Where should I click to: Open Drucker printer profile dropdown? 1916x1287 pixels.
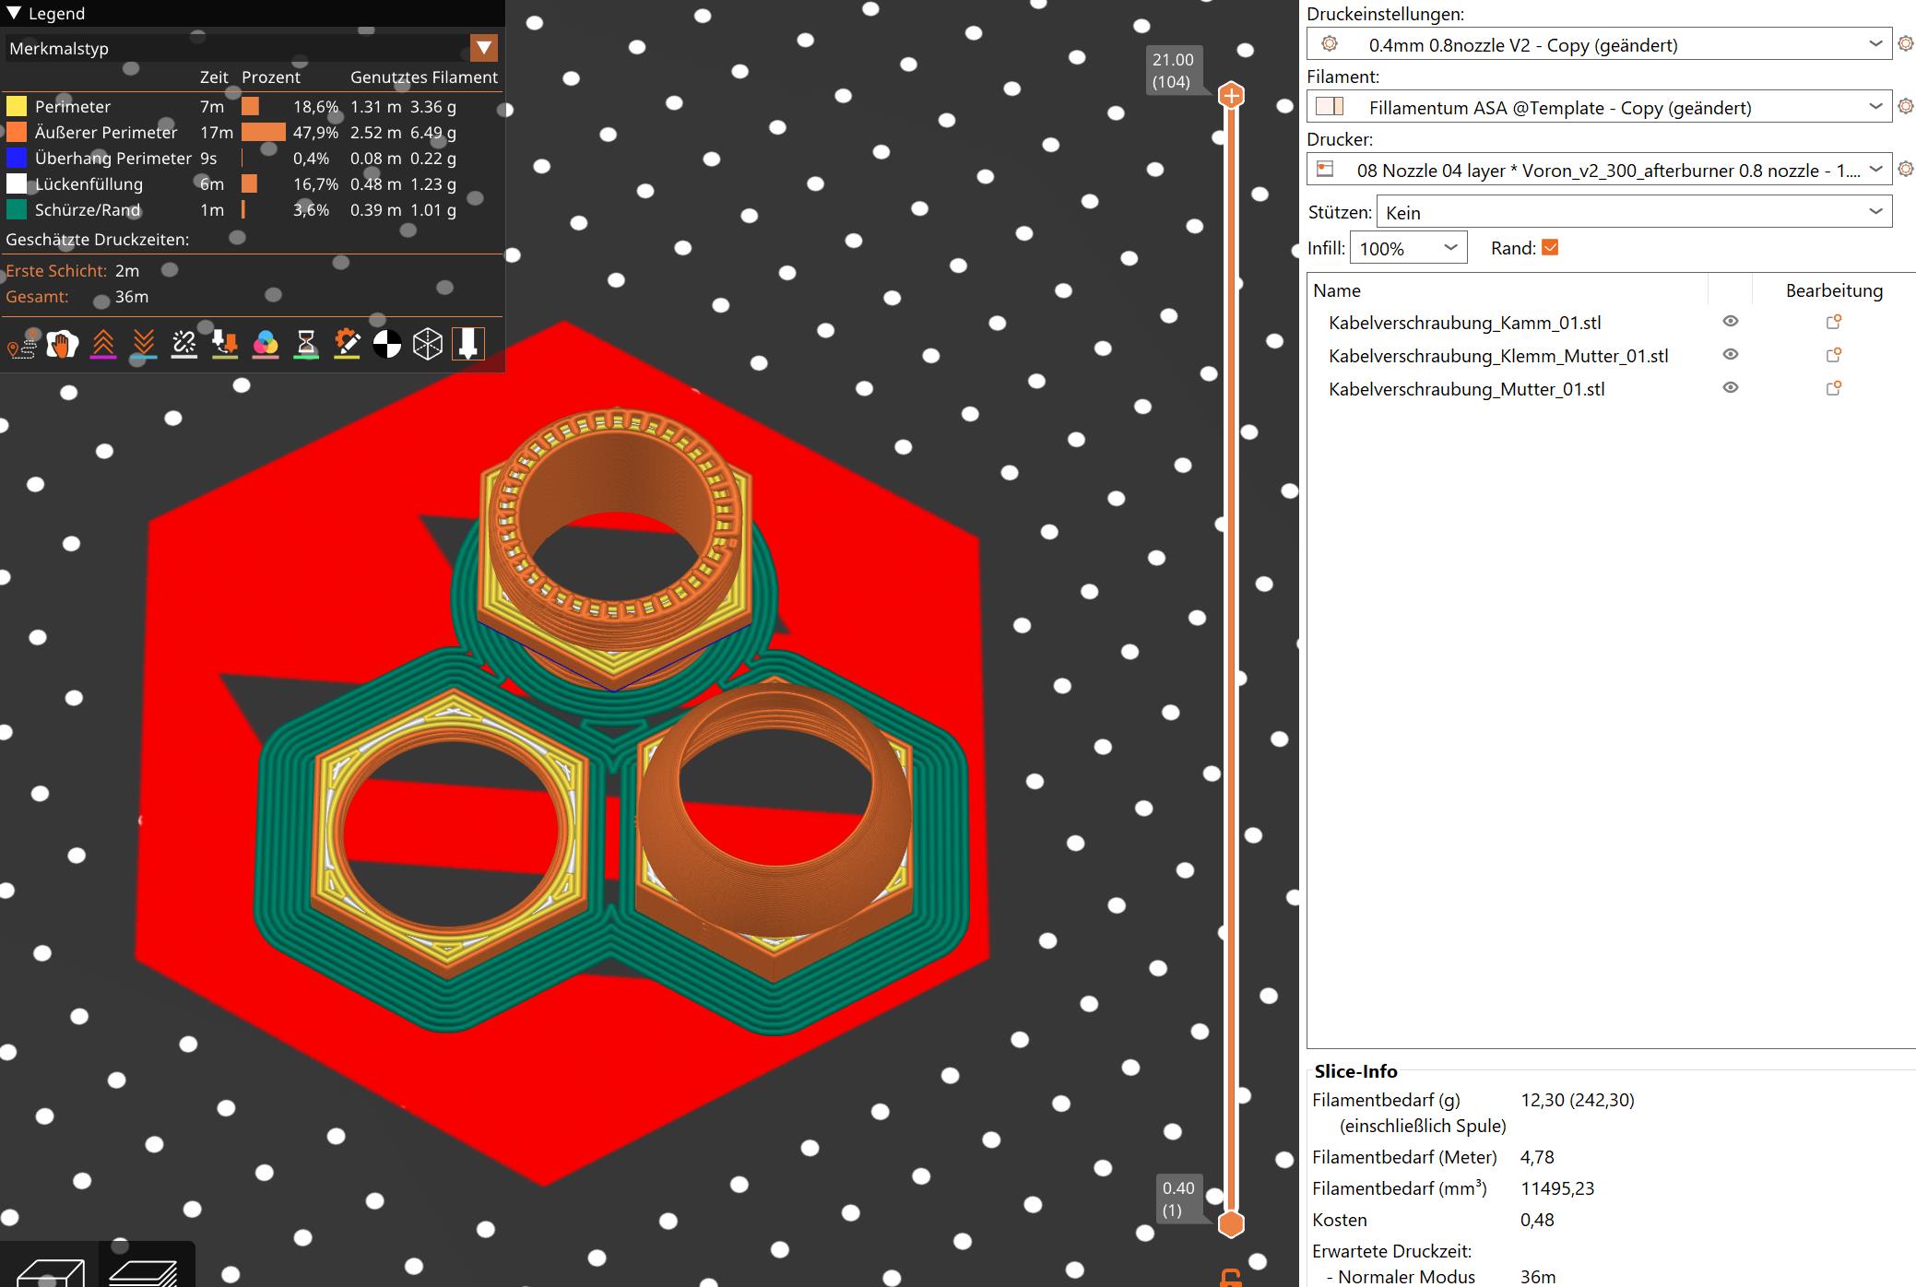1600,170
